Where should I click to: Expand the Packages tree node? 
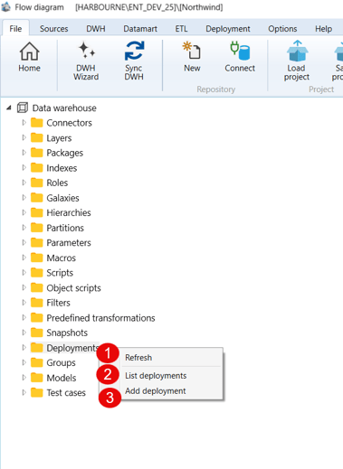pos(24,153)
